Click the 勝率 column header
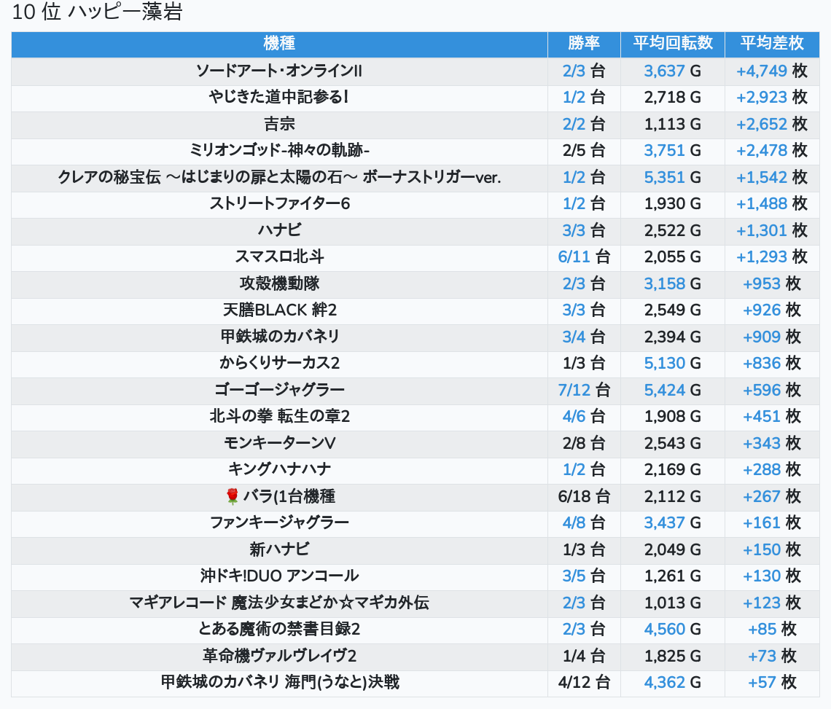The image size is (831, 709). click(584, 44)
